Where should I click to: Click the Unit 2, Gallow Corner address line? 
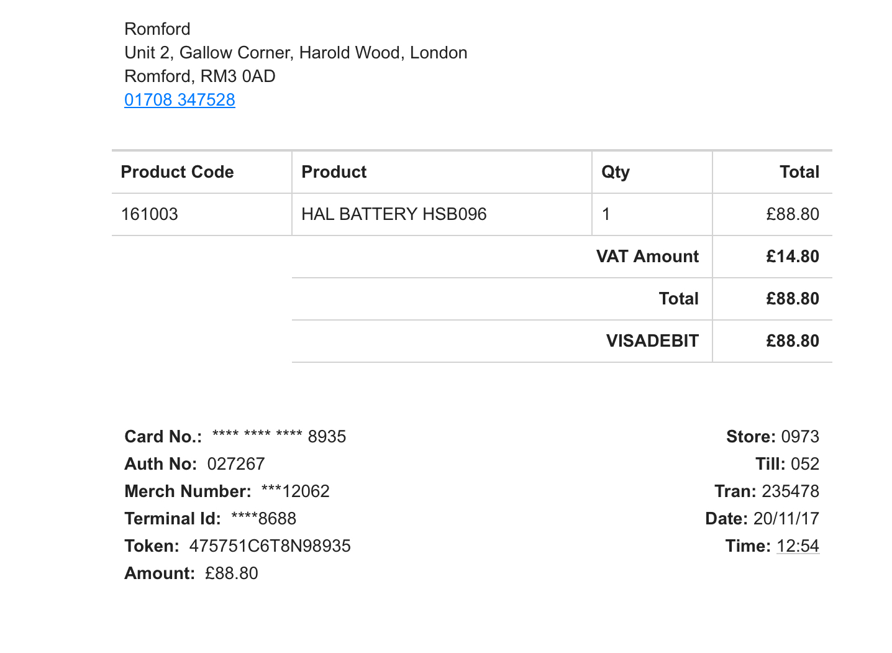tap(296, 53)
